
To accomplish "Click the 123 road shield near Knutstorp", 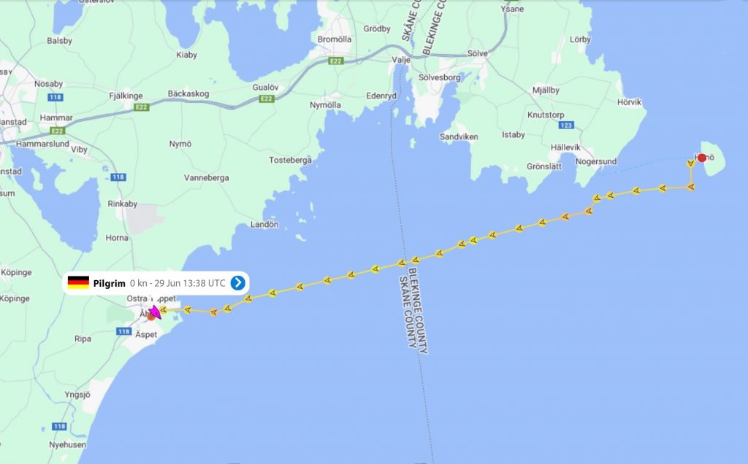I will pyautogui.click(x=566, y=125).
